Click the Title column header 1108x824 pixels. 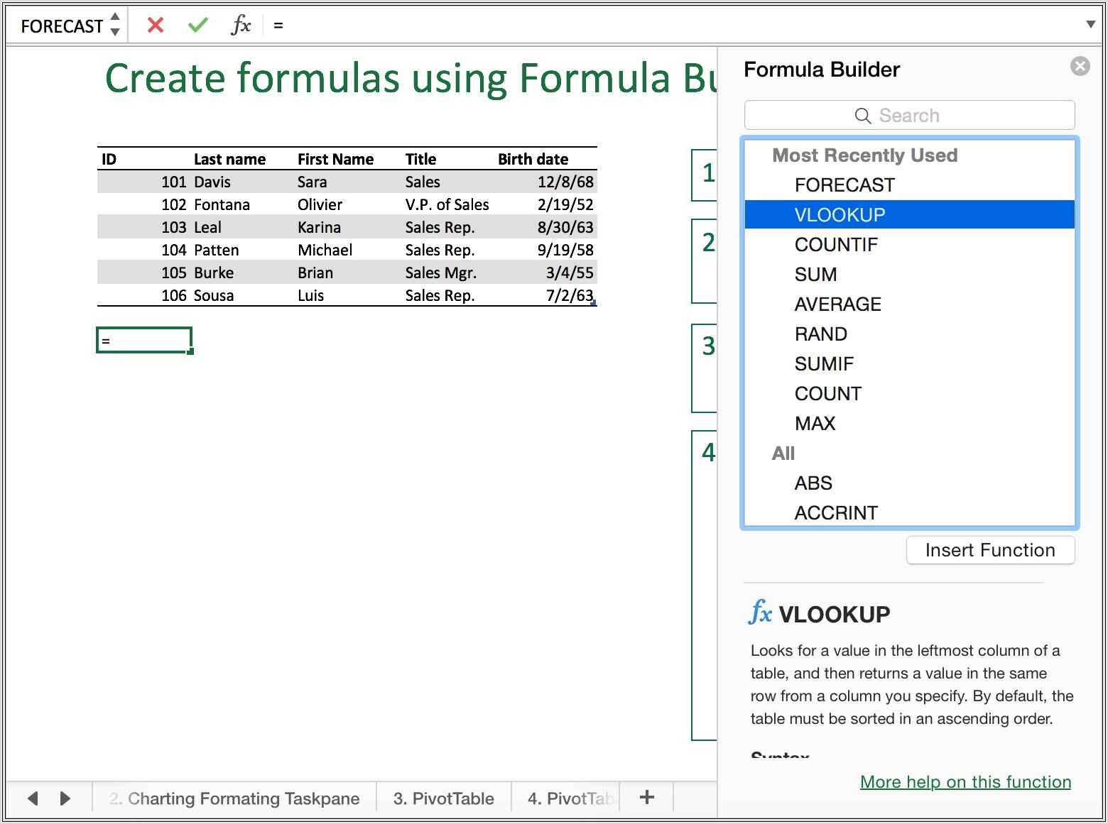(420, 159)
